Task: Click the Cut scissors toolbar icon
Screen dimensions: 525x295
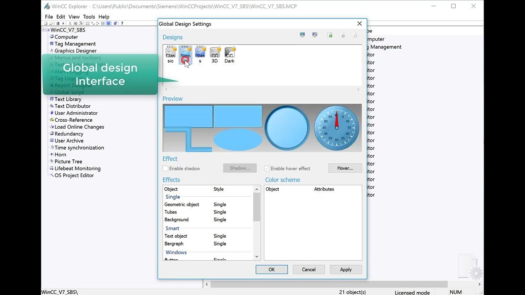Action: (70, 23)
